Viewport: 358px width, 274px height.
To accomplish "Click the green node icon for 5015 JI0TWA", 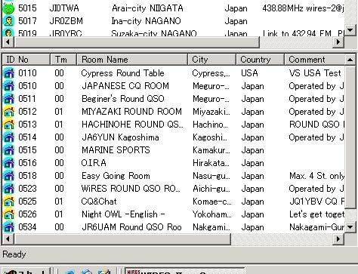I will [x=8, y=8].
